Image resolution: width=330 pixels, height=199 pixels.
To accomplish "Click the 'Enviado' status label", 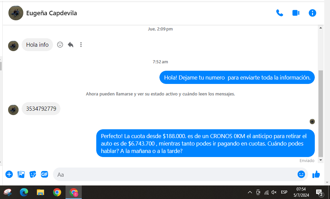I will point(307,161).
